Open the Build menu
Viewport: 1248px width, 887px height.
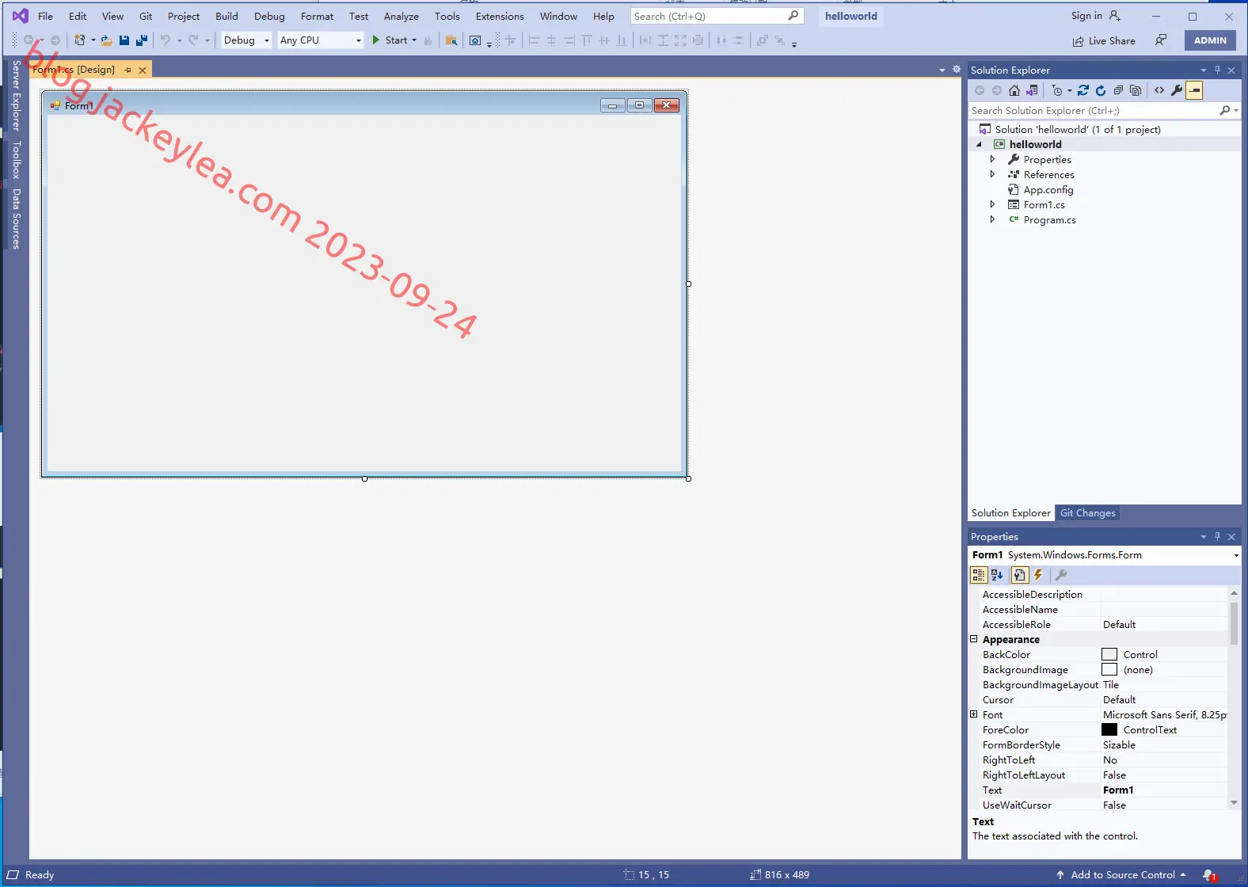point(226,16)
